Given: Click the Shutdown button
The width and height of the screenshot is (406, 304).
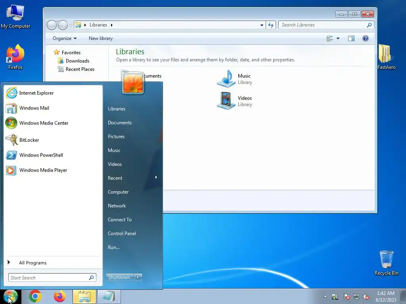Looking at the screenshot, I should pyautogui.click(x=120, y=277).
